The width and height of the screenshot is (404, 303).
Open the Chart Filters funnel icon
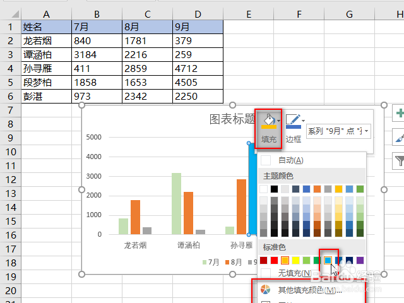tap(399, 161)
